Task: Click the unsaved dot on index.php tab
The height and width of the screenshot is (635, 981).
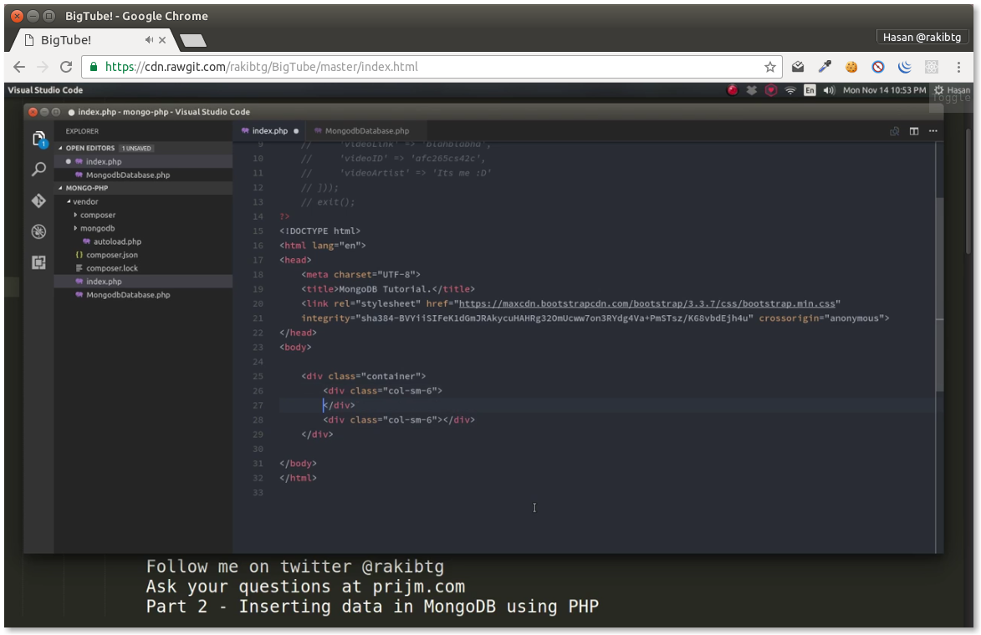Action: pos(296,131)
